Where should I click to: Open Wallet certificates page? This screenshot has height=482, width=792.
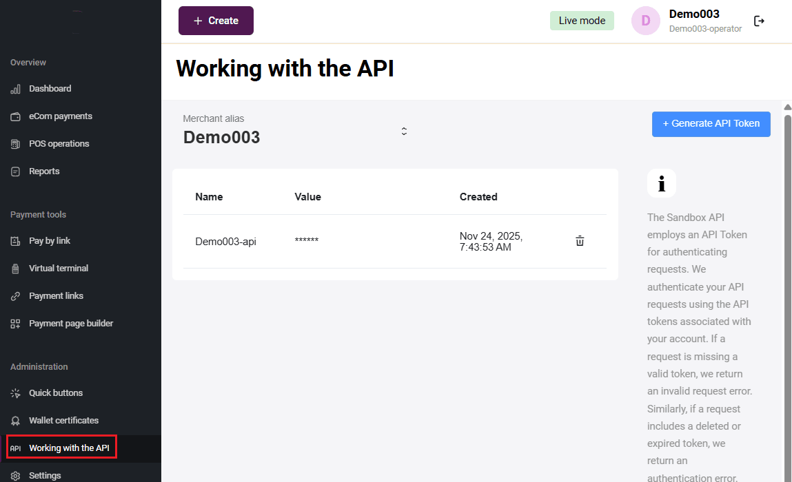pos(63,421)
